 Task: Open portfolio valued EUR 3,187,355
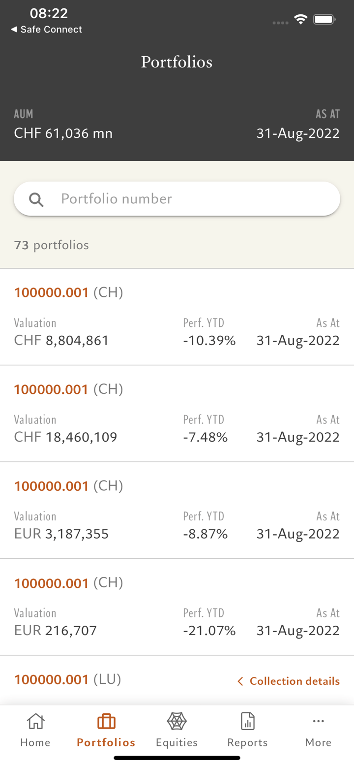[x=177, y=510]
